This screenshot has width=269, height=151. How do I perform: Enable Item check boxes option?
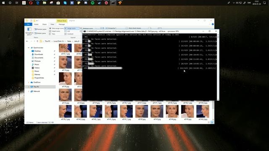click(134, 28)
